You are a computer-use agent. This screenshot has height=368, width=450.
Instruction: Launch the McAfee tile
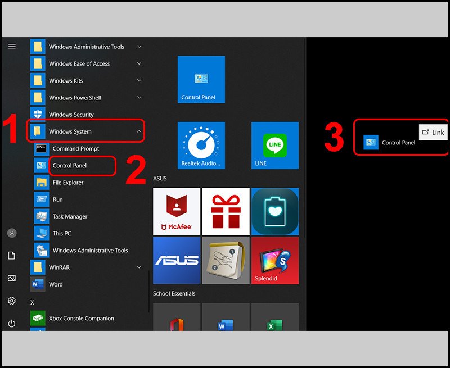(177, 211)
